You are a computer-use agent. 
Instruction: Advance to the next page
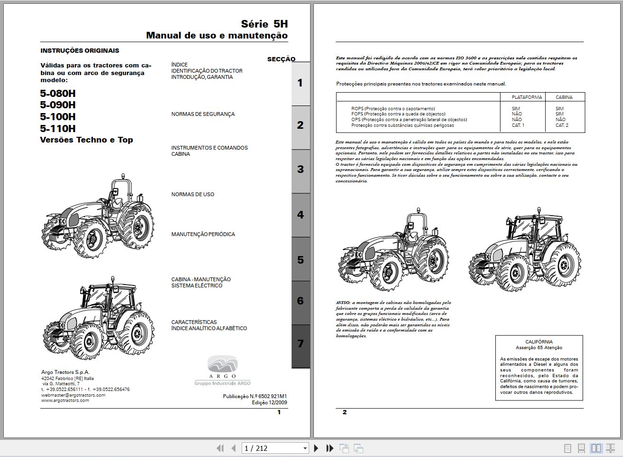pyautogui.click(x=316, y=448)
